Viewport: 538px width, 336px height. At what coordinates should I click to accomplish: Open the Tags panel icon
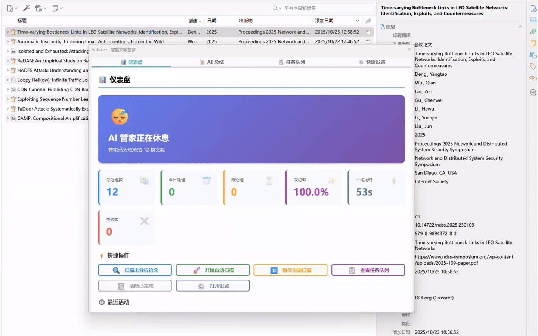pos(532,66)
